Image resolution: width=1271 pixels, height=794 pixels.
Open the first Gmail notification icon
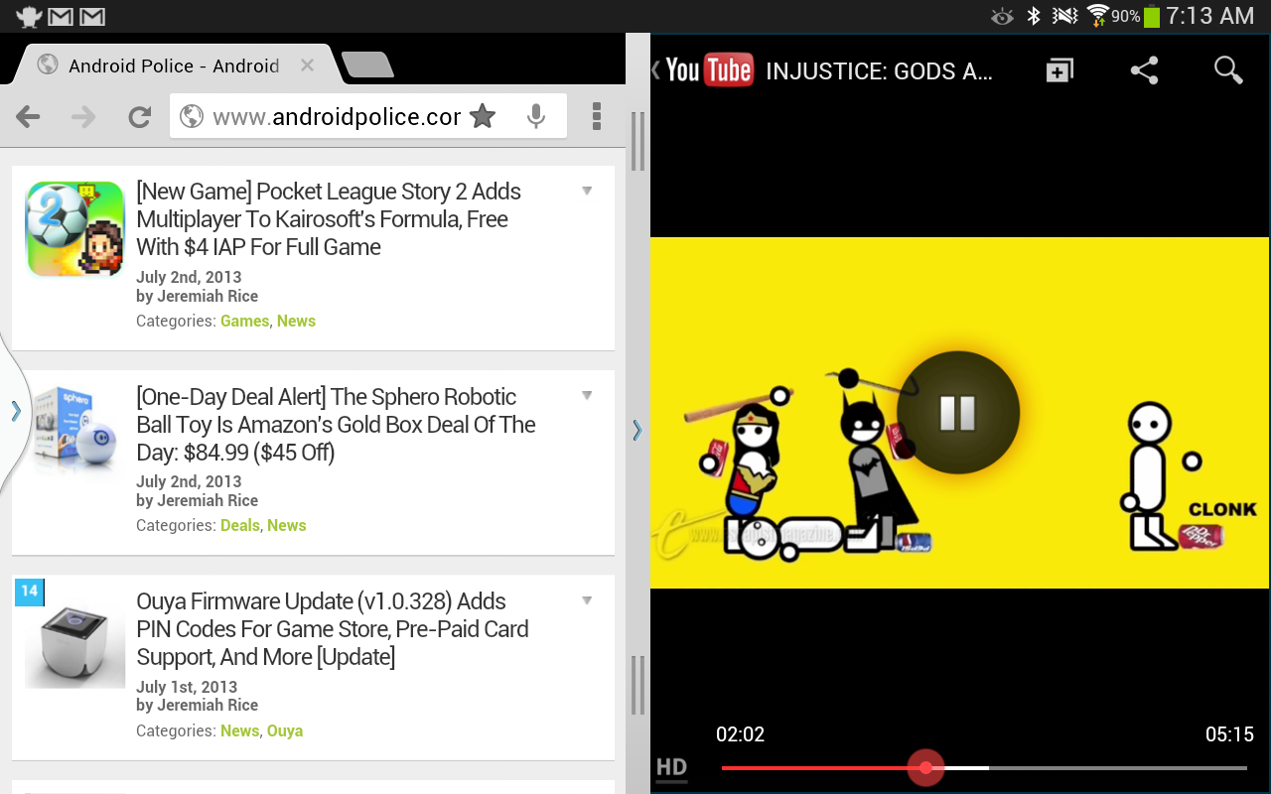pos(61,17)
